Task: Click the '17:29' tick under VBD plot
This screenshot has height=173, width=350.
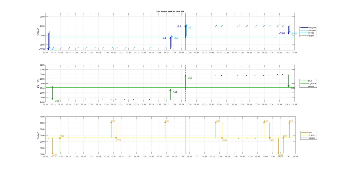Action: 181,53
